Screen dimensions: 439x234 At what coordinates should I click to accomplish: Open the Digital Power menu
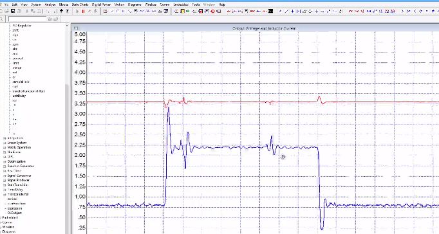(101, 4)
